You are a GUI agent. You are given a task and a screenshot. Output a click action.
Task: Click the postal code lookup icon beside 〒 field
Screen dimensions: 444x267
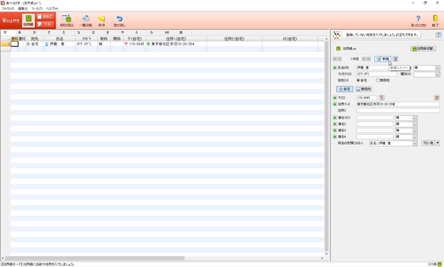[382, 98]
